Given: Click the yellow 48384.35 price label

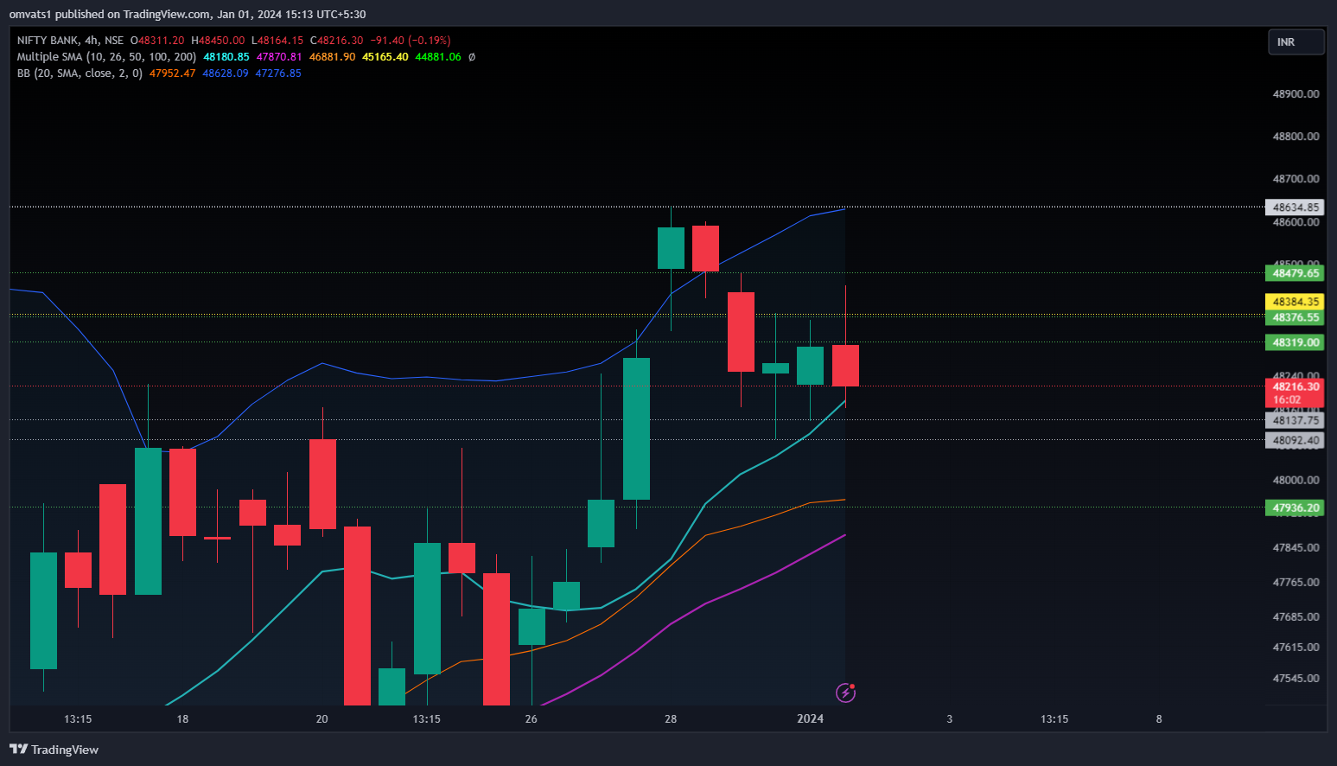Looking at the screenshot, I should point(1296,302).
